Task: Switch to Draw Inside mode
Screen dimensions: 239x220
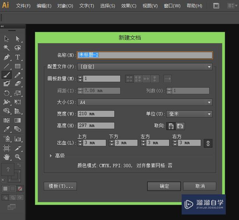Action: tap(20, 198)
